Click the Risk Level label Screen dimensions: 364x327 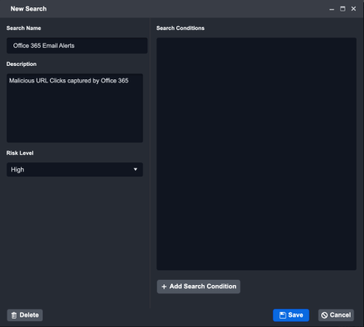pos(20,153)
